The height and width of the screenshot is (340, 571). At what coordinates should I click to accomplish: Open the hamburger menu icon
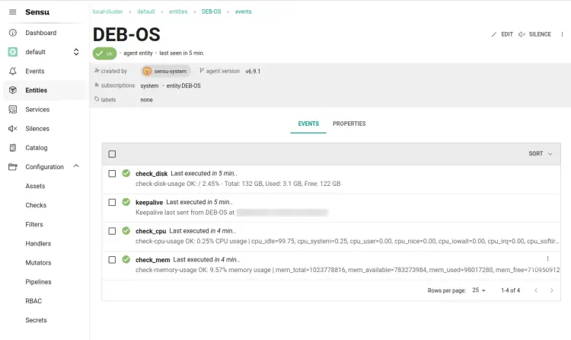[12, 12]
